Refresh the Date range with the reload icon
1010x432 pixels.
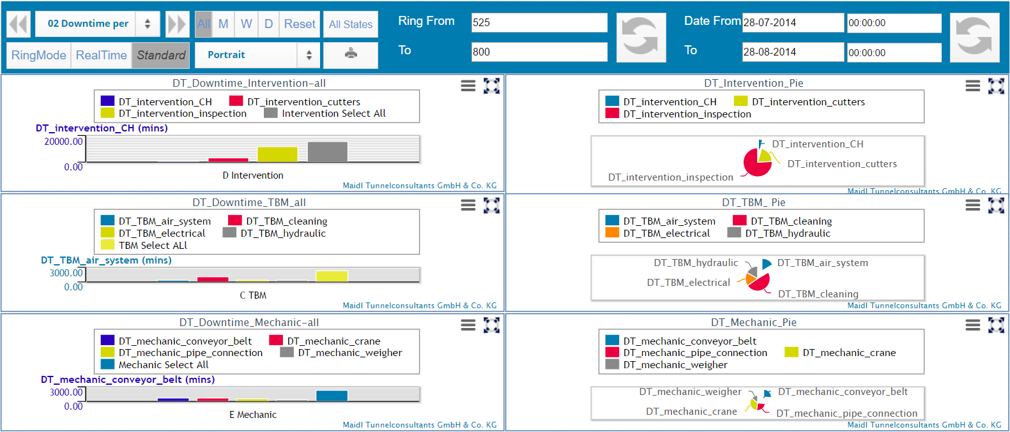click(974, 38)
